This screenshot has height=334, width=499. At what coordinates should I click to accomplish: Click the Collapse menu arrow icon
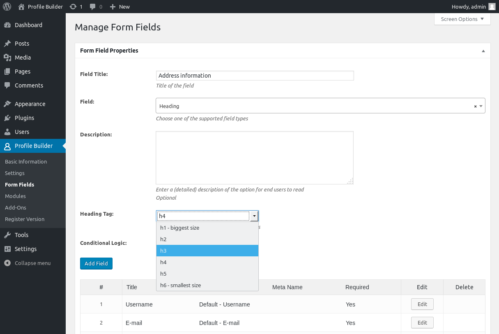click(x=7, y=263)
